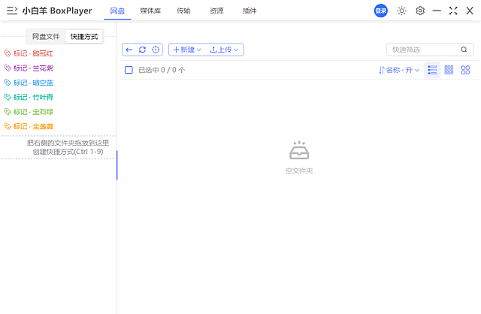Check the select-all checkbox
This screenshot has height=314, width=481.
click(129, 70)
